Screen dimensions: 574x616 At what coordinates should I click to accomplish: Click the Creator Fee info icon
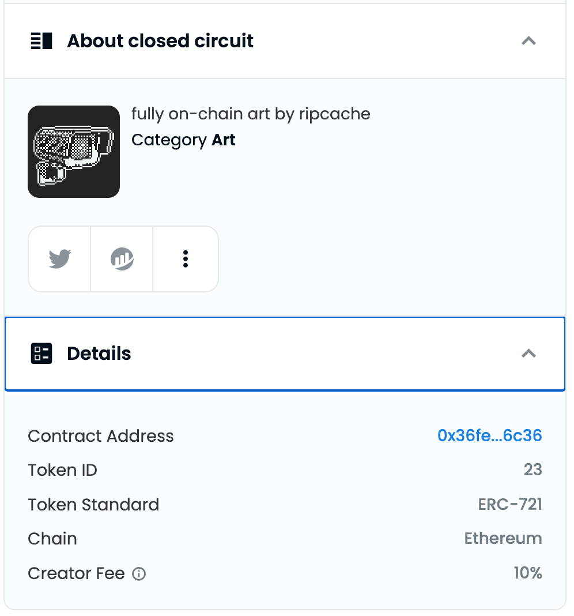coord(138,574)
